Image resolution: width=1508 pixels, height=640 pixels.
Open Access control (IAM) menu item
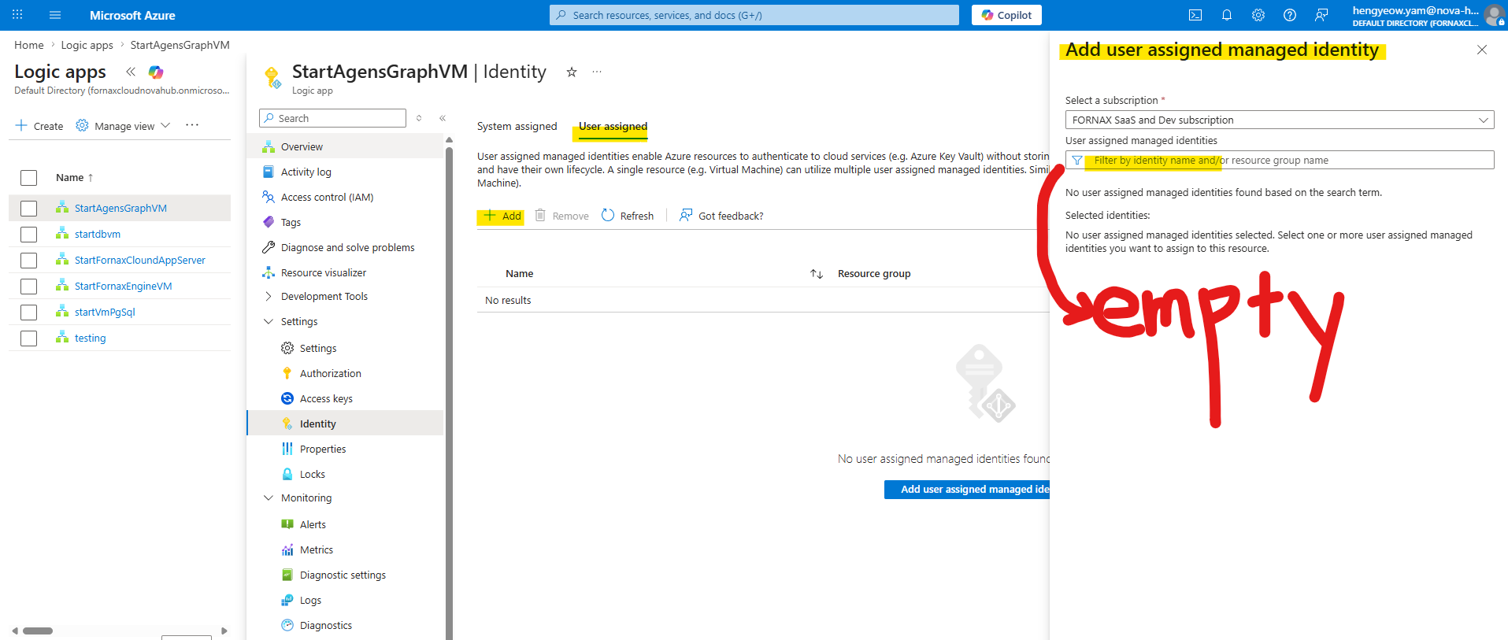pyautogui.click(x=327, y=198)
